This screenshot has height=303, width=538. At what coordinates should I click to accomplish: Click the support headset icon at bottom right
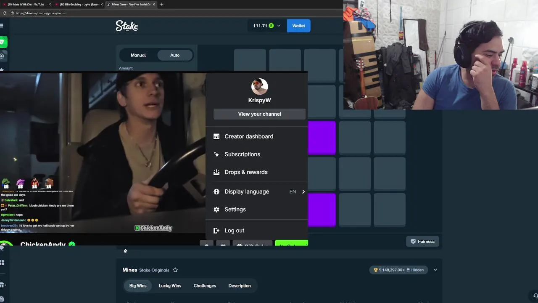[535, 296]
